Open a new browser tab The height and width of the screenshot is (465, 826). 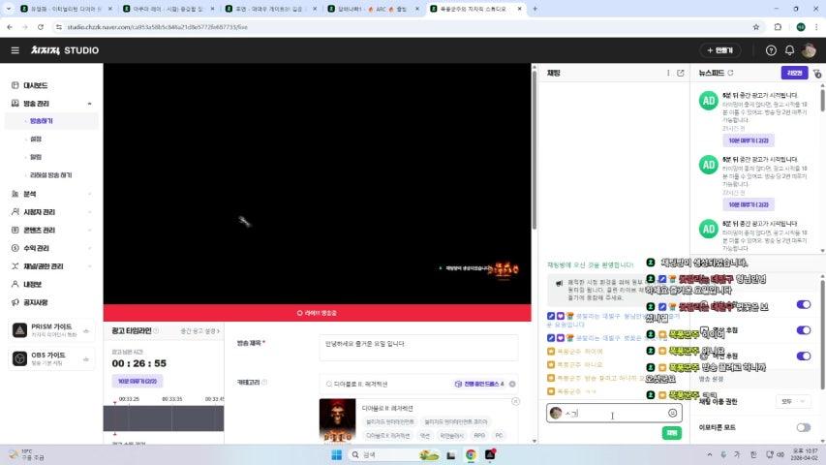click(x=535, y=9)
